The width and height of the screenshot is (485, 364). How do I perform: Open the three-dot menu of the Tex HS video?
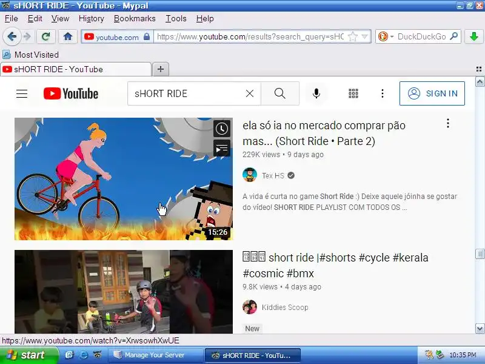448,124
